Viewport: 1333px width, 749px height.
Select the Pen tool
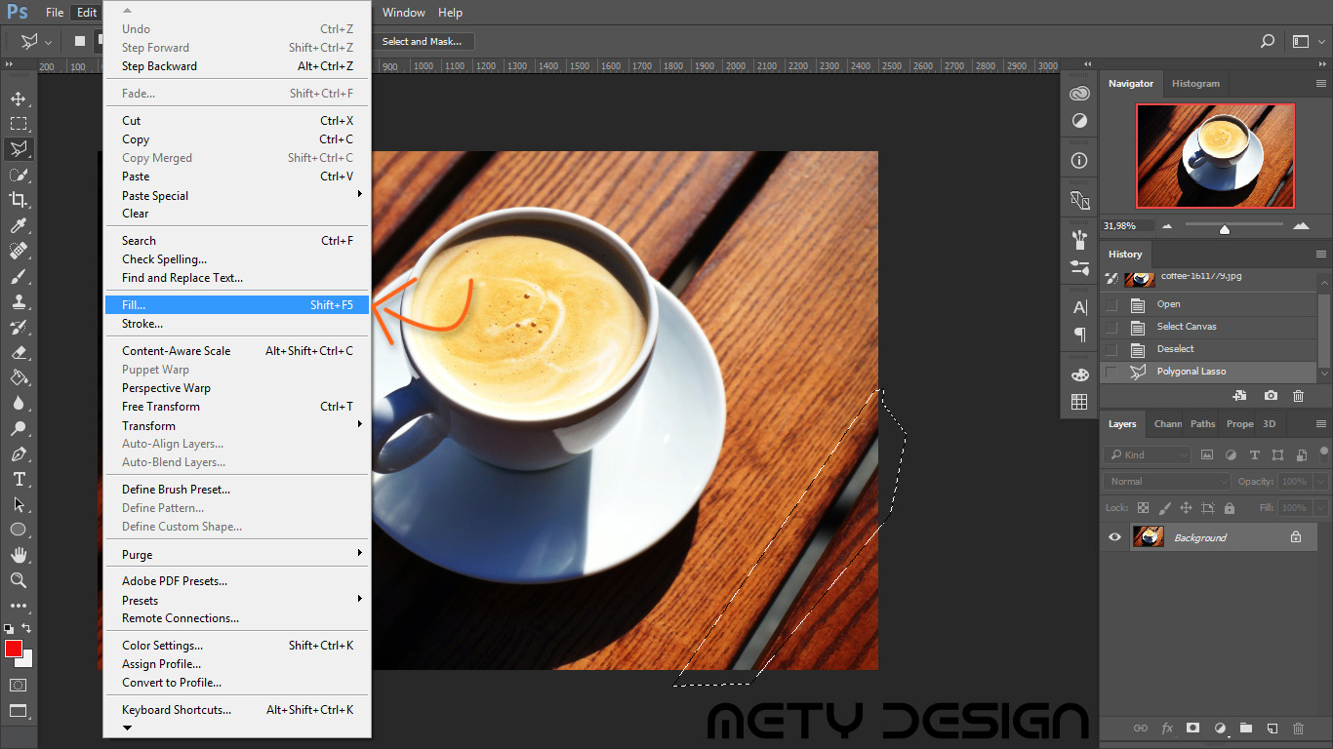click(x=19, y=453)
